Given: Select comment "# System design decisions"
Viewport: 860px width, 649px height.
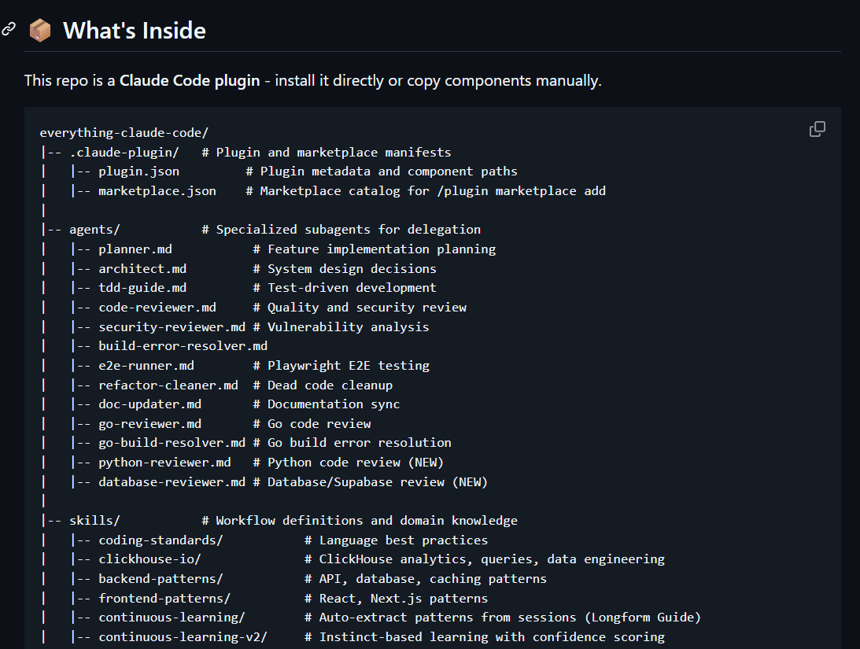Looking at the screenshot, I should (345, 269).
